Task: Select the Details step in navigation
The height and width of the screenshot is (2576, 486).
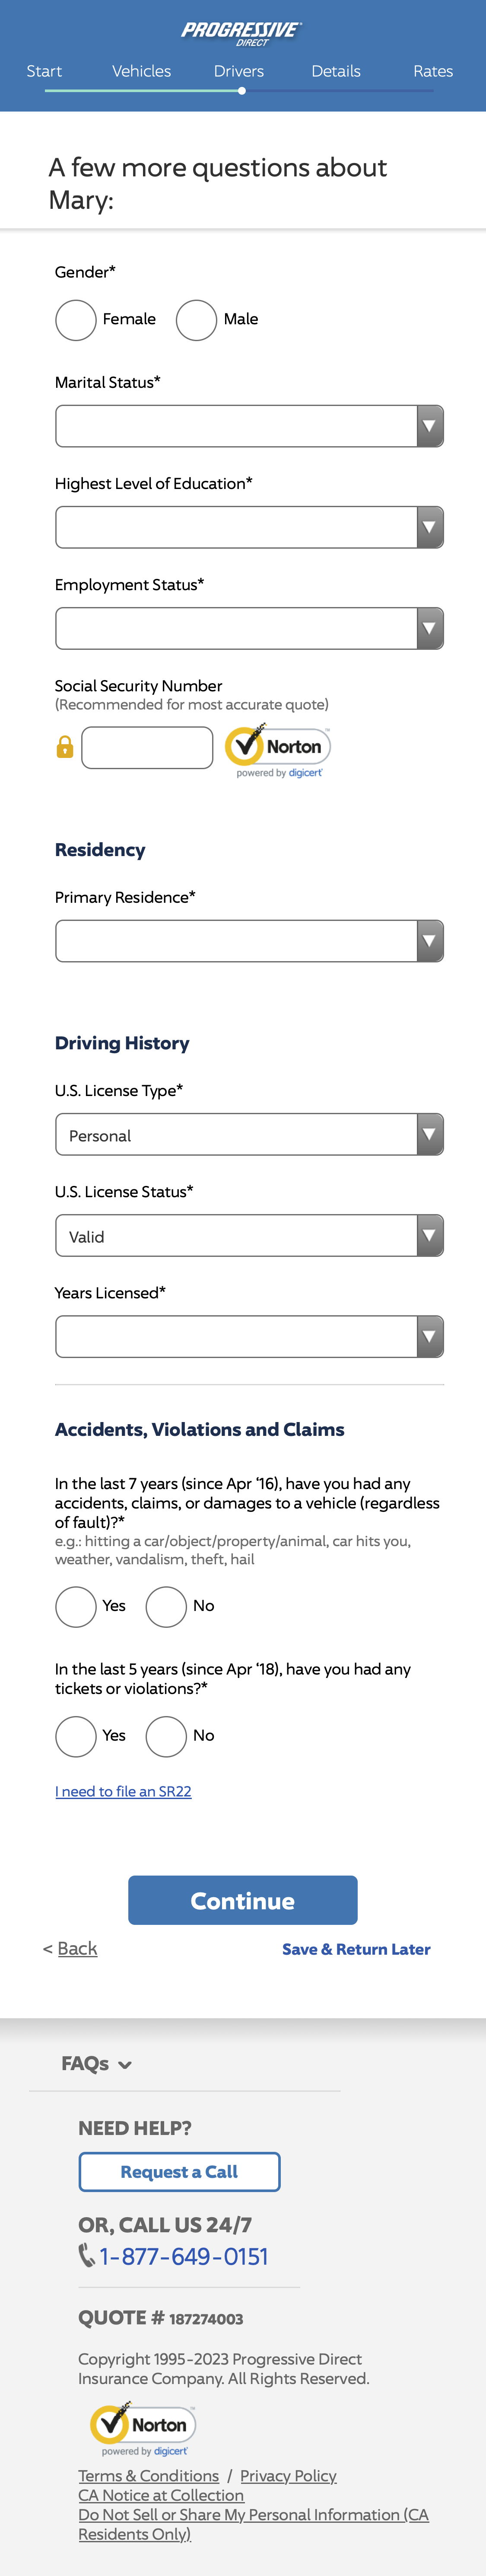Action: pyautogui.click(x=336, y=71)
